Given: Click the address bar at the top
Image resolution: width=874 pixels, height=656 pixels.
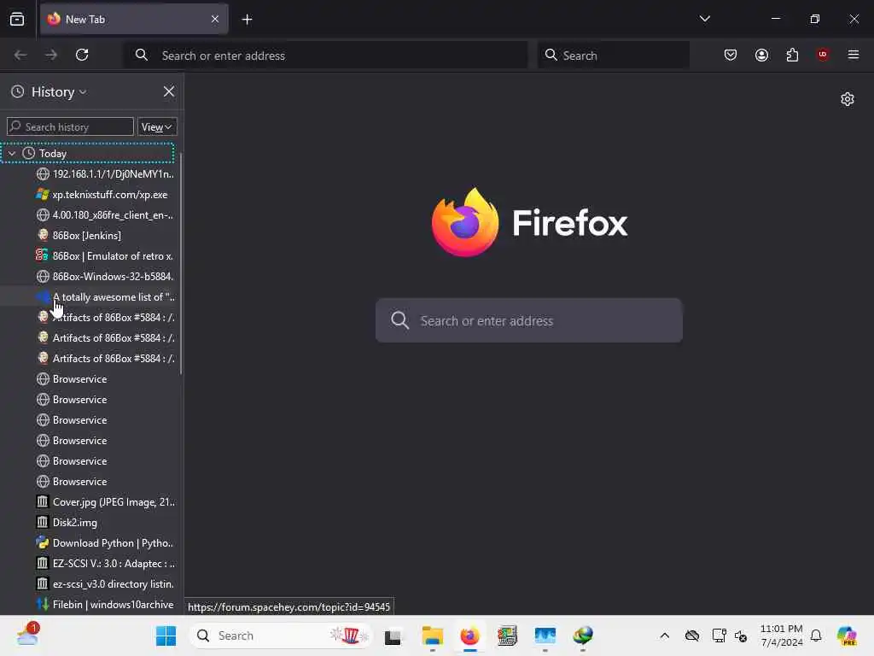Looking at the screenshot, I should pos(325,56).
